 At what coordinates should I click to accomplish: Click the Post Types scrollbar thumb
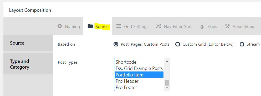(167, 83)
